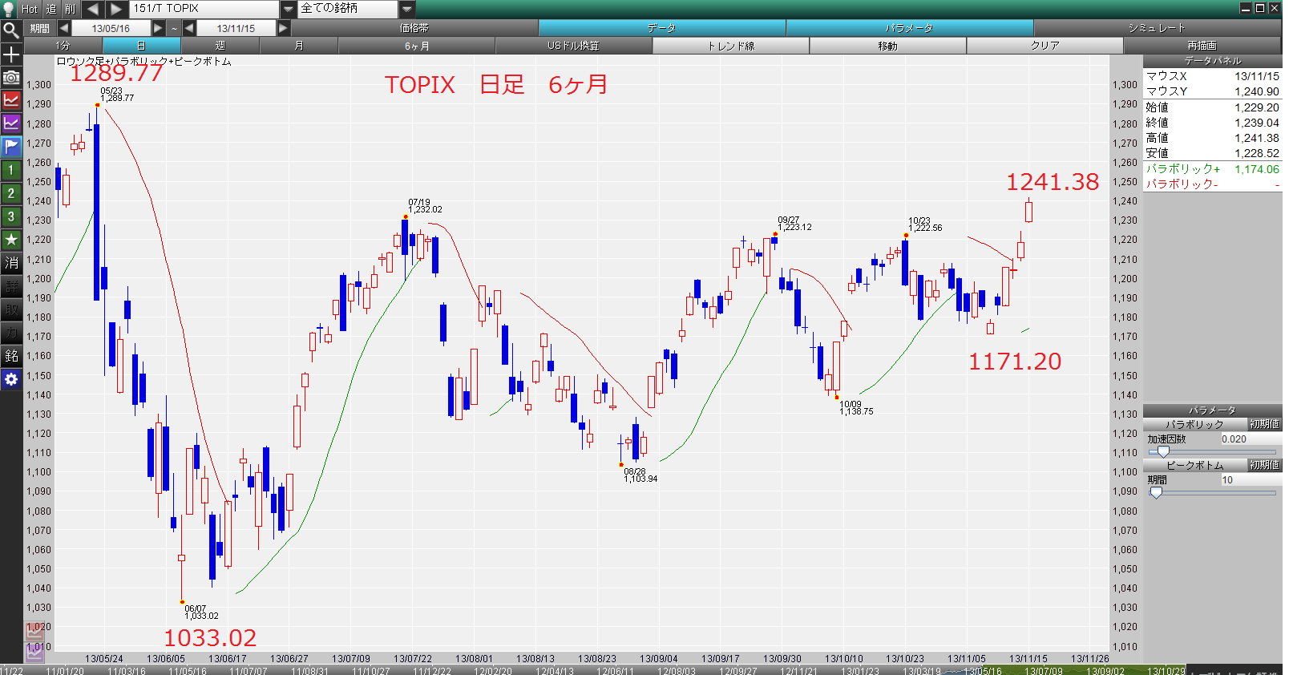The height and width of the screenshot is (675, 1289).
Task: Select the blue flag marker icon
Action: click(x=11, y=147)
